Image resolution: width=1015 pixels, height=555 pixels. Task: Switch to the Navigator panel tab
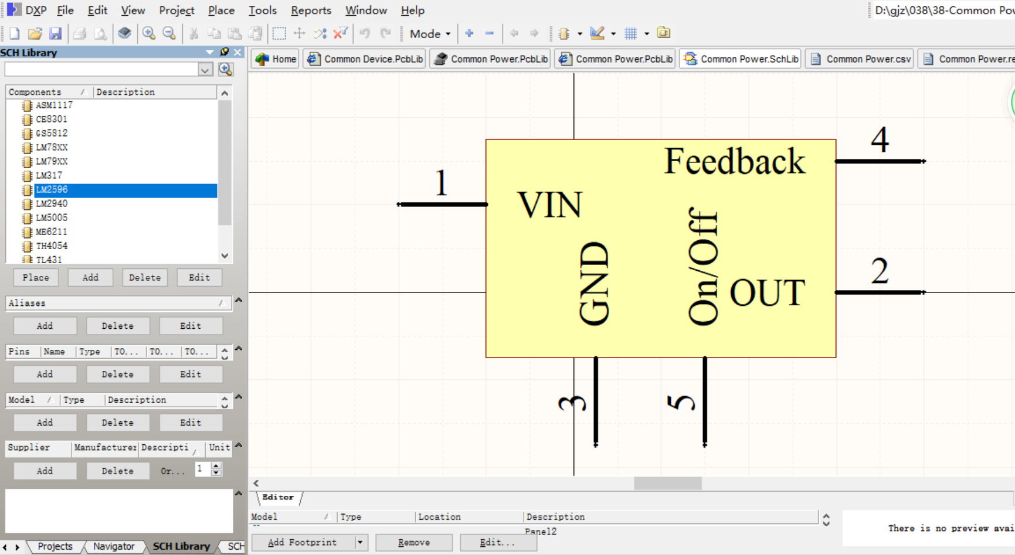114,546
